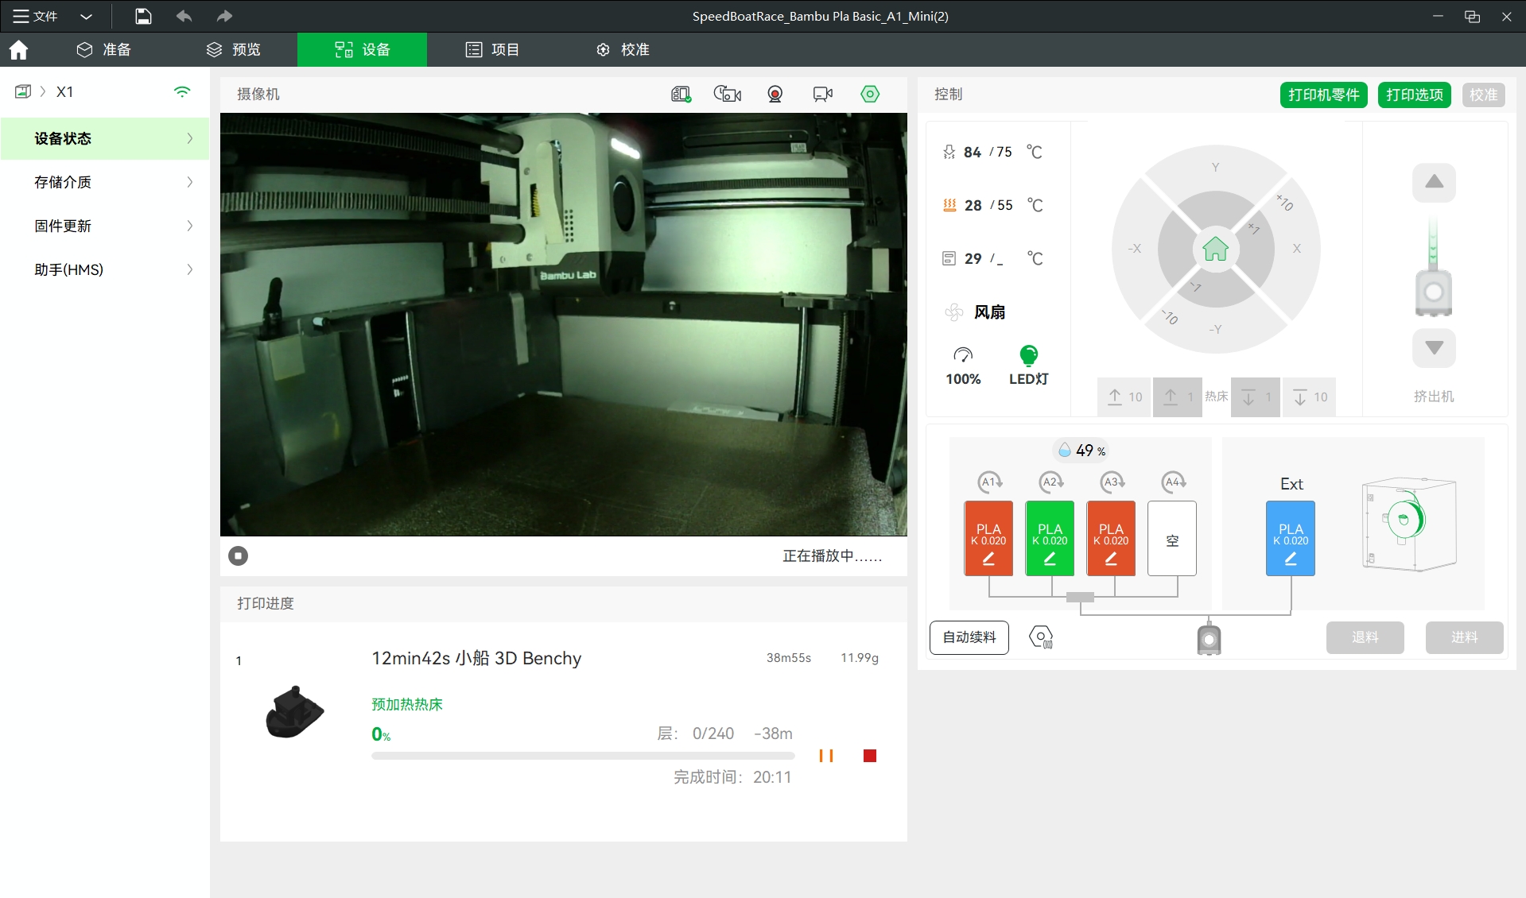Click the SD card status icon above the camera
Viewport: 1526px width, 898px height.
pyautogui.click(x=681, y=94)
